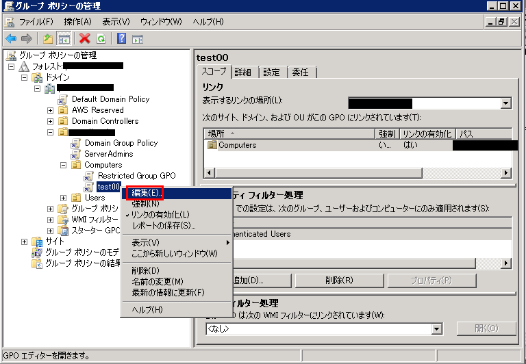Click the 削除(R) button
The image size is (526, 364).
click(339, 281)
